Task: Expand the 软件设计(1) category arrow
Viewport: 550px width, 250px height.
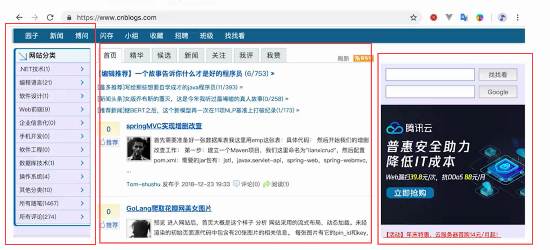Action: tap(82, 96)
